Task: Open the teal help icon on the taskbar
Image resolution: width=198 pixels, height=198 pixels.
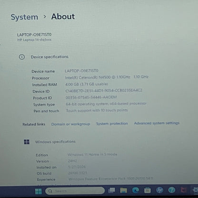Action: coord(172,190)
